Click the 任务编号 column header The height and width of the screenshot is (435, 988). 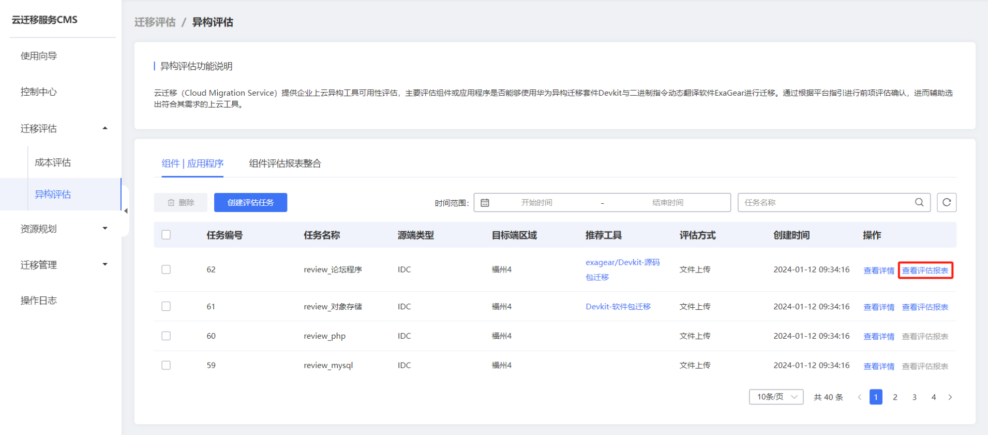point(224,235)
